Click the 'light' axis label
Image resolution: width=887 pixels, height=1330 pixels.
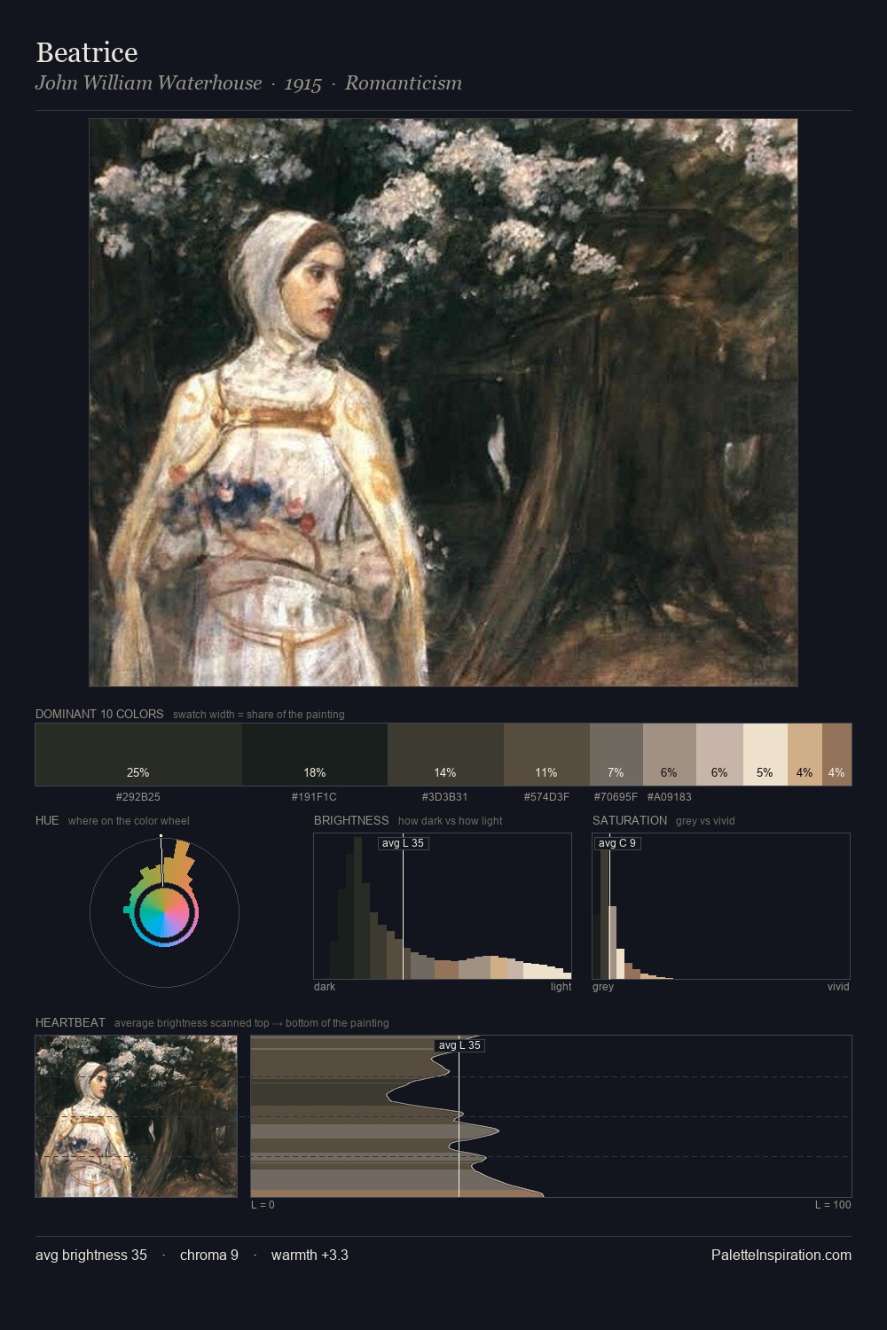561,987
